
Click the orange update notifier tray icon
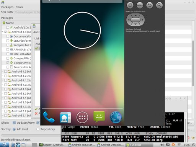click(173, 145)
